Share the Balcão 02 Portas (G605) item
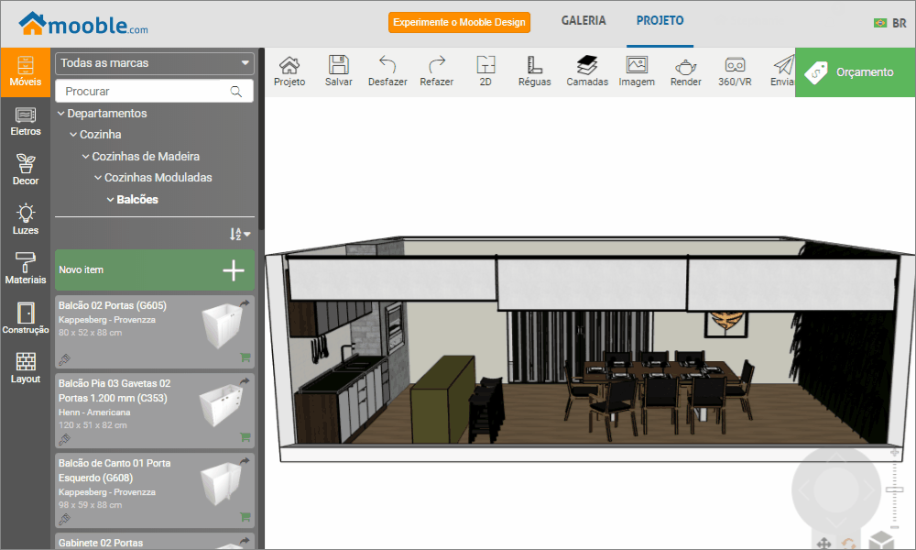The height and width of the screenshot is (550, 916). [245, 302]
